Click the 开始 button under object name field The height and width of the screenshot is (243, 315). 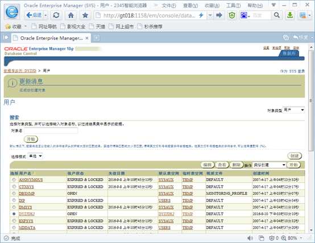point(31,139)
